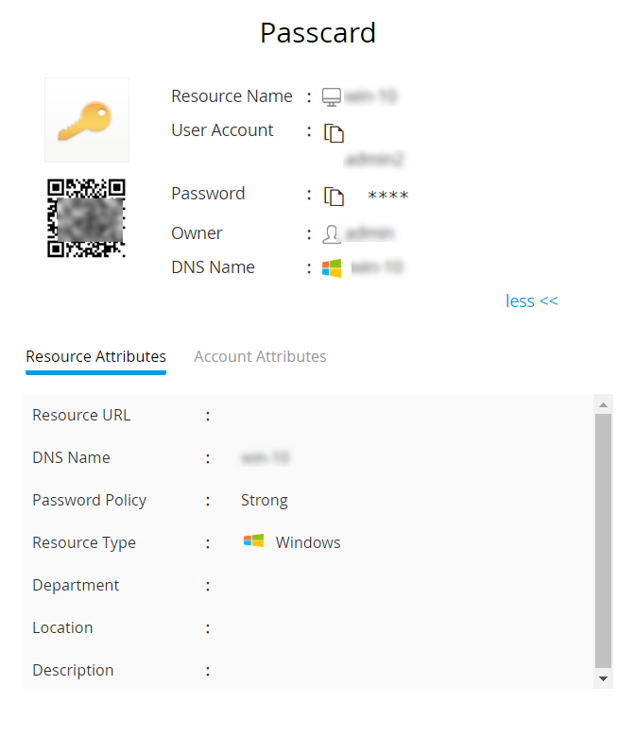The image size is (635, 754).
Task: Click the QR code image
Action: coord(86,218)
